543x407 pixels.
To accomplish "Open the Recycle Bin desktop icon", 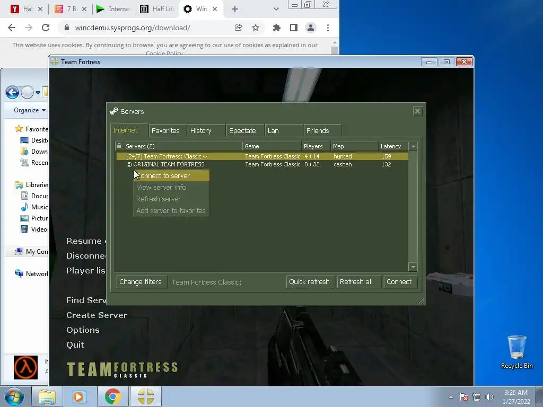I will click(x=516, y=352).
